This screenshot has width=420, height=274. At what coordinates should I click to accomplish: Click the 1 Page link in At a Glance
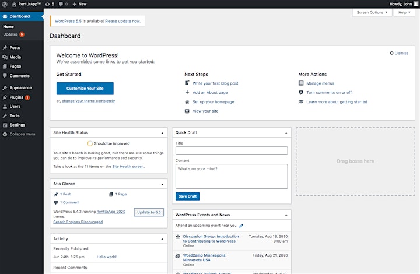tap(121, 194)
